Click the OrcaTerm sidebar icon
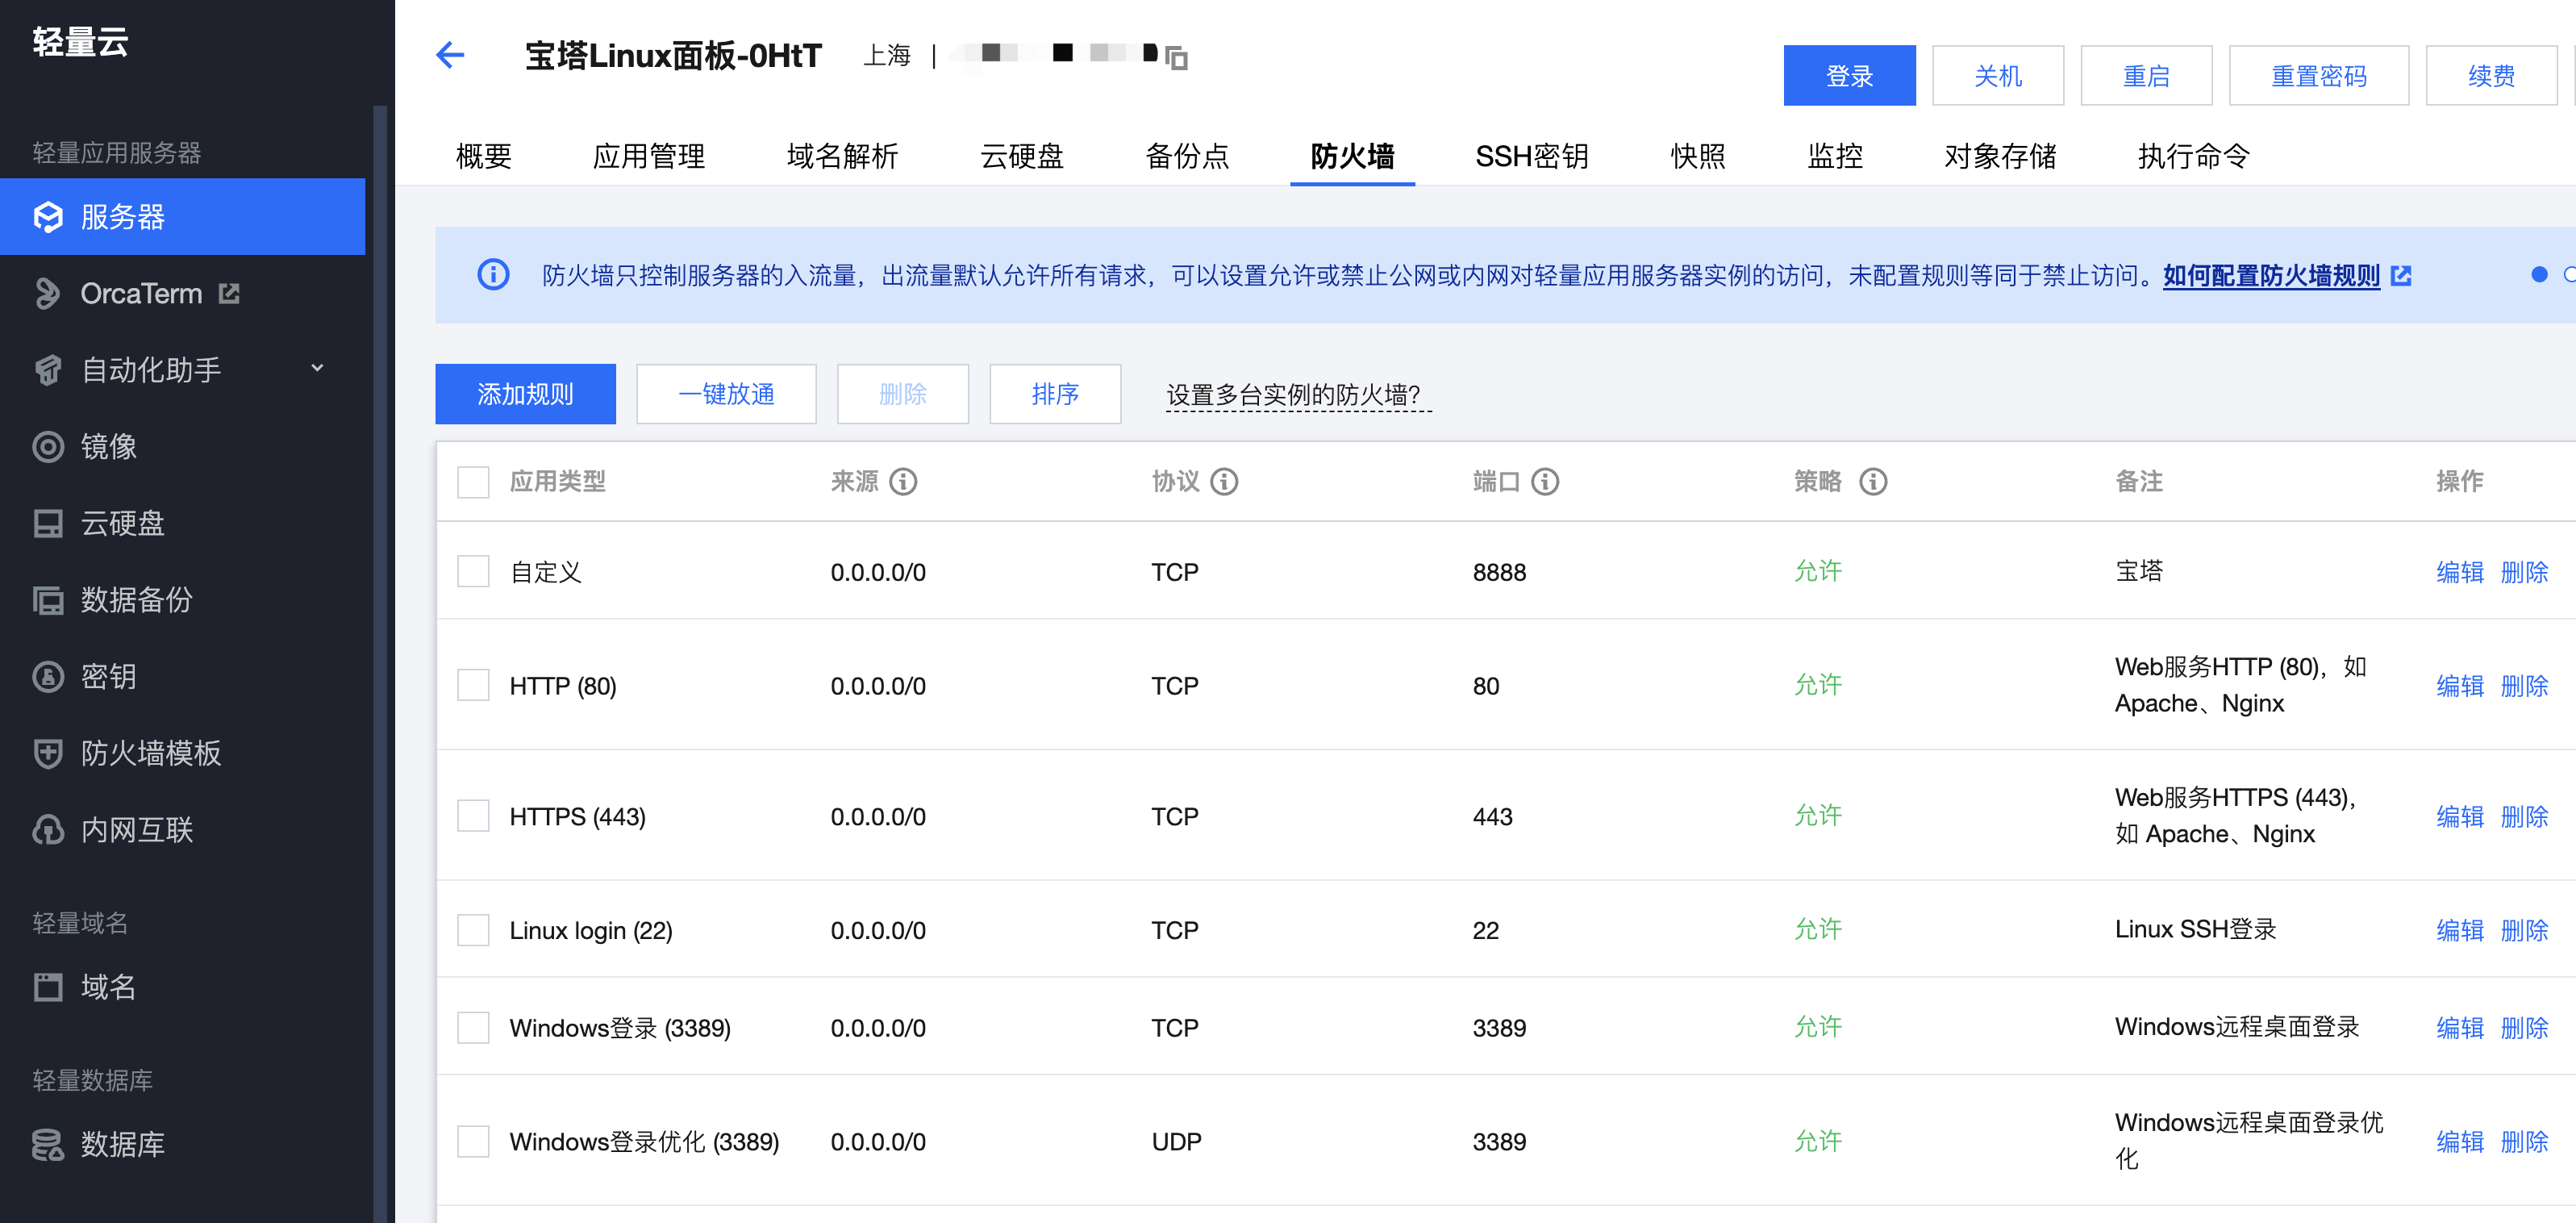 click(x=47, y=293)
